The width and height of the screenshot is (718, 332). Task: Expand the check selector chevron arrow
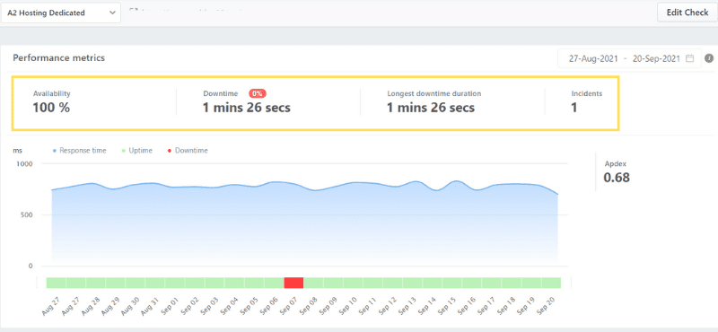coord(112,13)
